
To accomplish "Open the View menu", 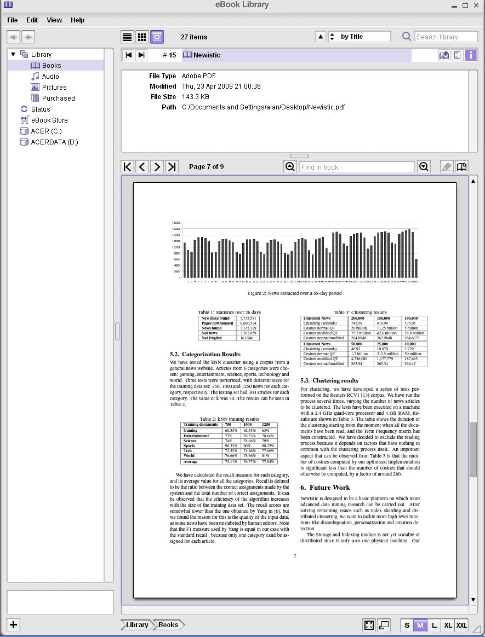I will click(54, 20).
